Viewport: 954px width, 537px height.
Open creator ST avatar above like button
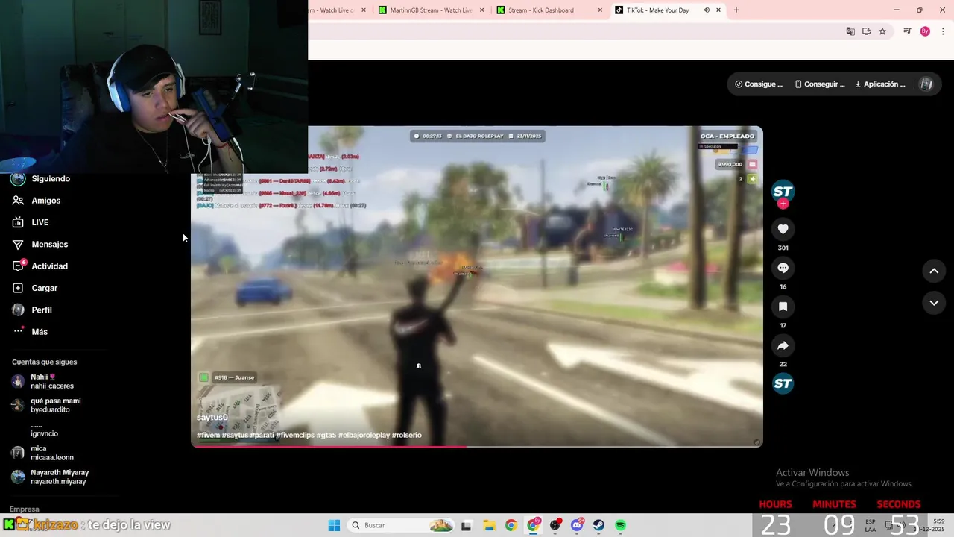click(783, 191)
